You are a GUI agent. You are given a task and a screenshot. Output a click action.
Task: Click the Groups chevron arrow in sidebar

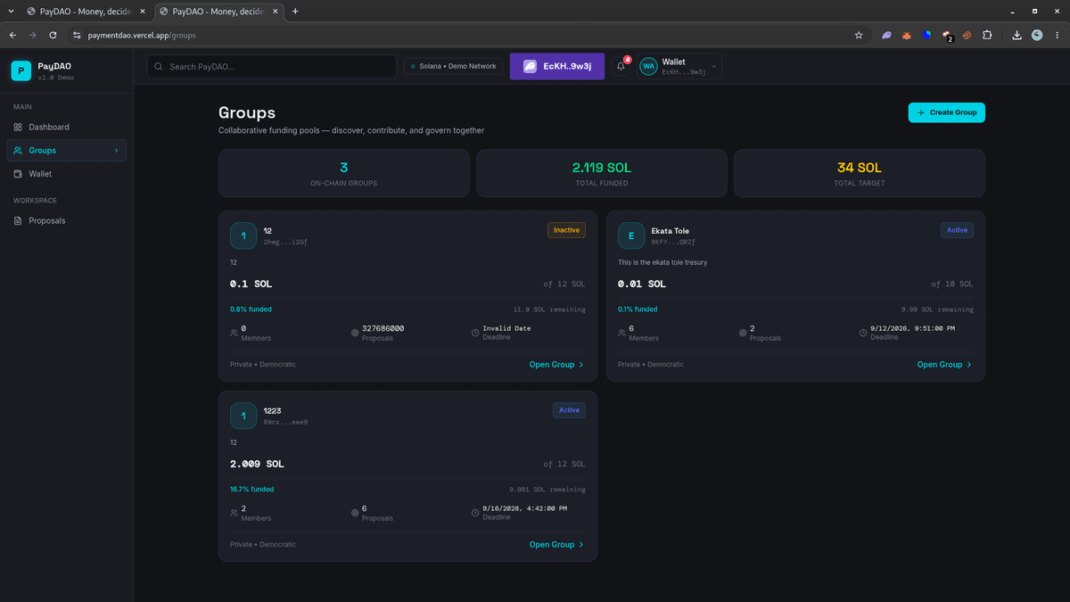point(116,151)
